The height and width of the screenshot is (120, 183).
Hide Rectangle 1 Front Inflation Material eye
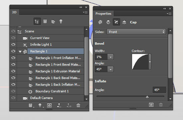click(x=13, y=58)
